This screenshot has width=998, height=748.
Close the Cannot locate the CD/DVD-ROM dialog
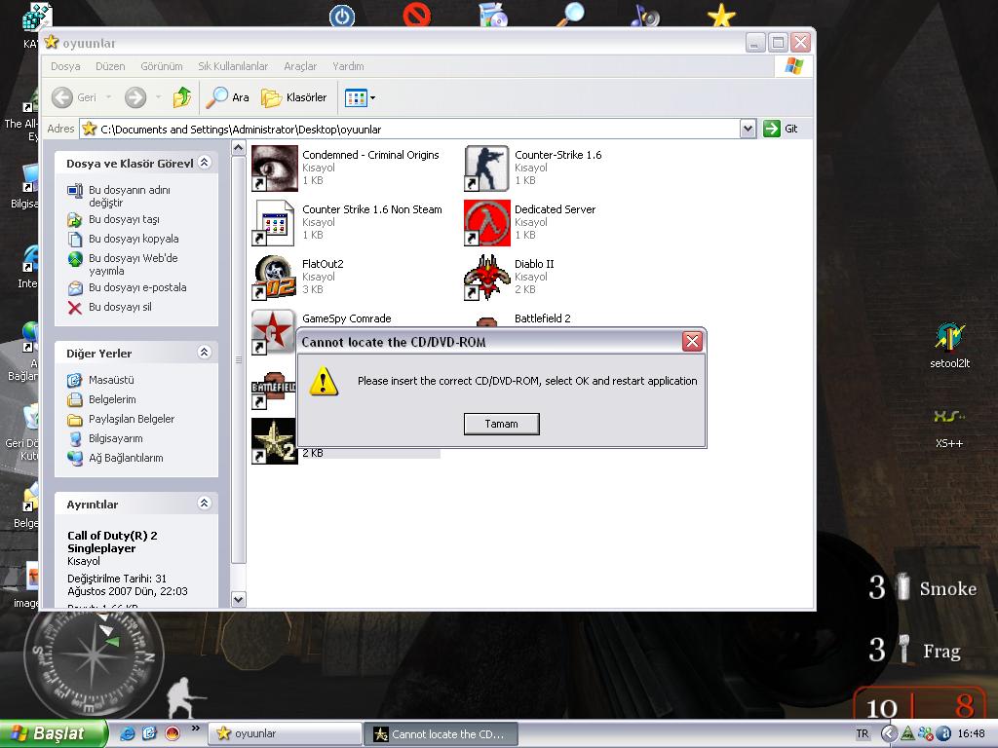(x=692, y=342)
